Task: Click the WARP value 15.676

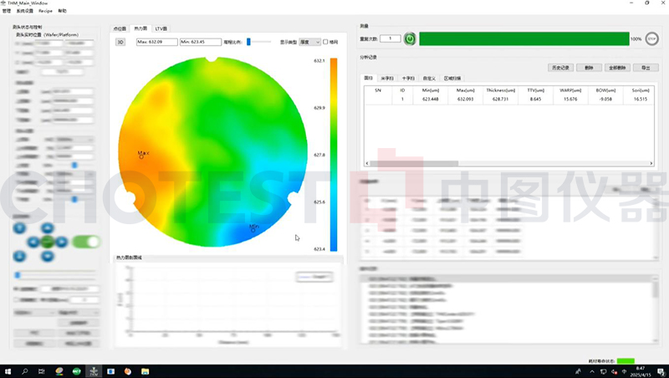Action: point(570,99)
